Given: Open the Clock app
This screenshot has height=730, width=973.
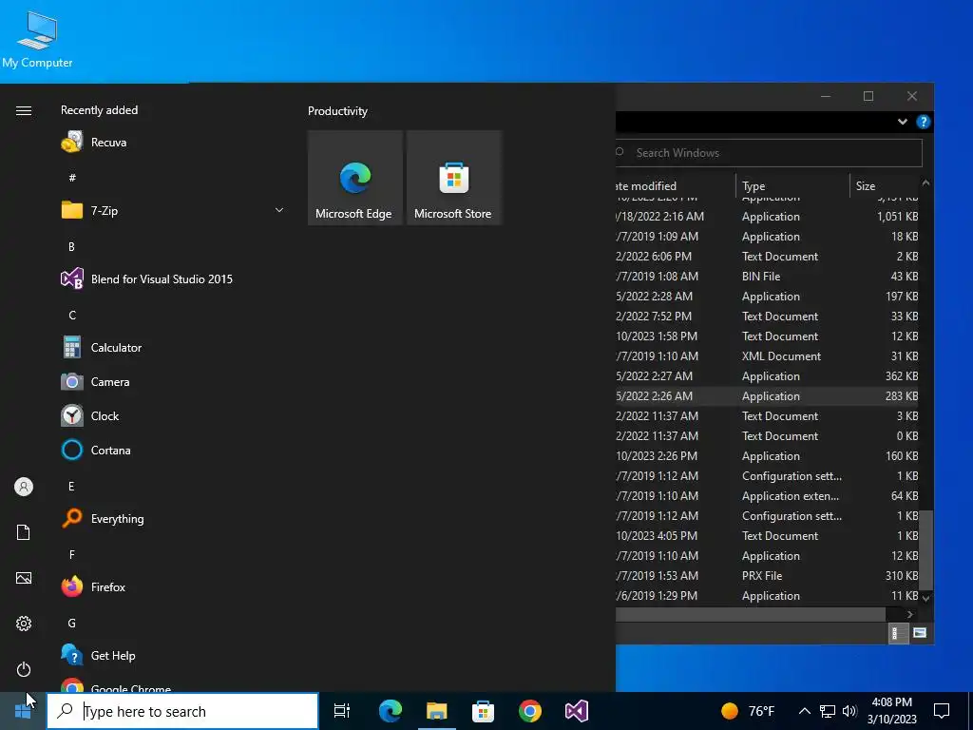Looking at the screenshot, I should point(173,416).
